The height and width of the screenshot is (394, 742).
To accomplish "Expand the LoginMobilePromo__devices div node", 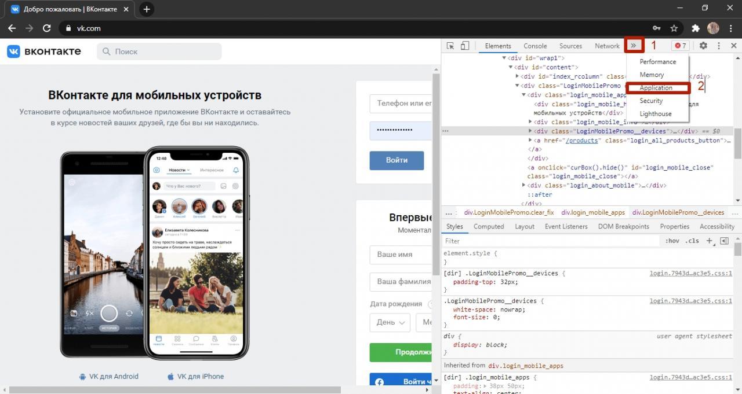I will click(530, 131).
